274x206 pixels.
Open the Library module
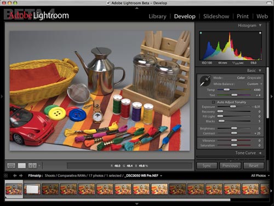tap(157, 16)
